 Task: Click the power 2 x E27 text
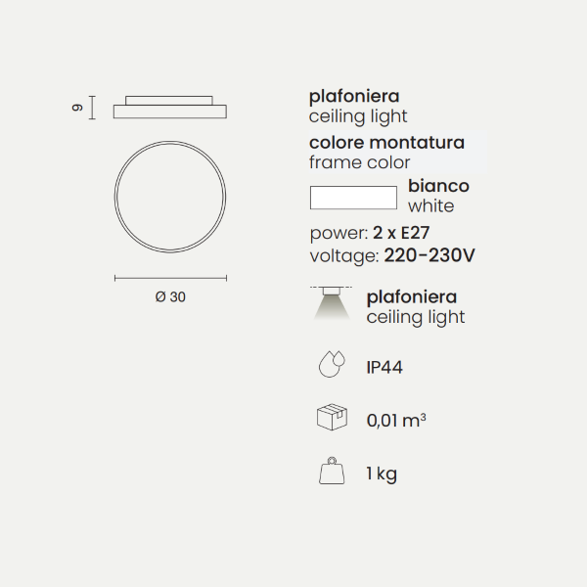click(x=369, y=233)
